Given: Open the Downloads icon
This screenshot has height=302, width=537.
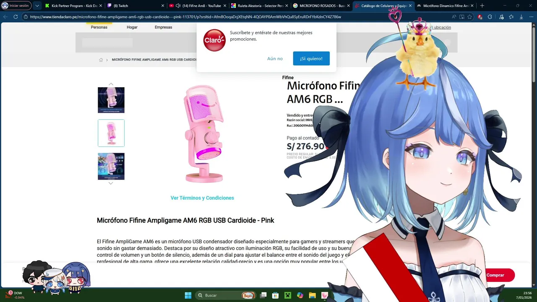Looking at the screenshot, I should 521,17.
